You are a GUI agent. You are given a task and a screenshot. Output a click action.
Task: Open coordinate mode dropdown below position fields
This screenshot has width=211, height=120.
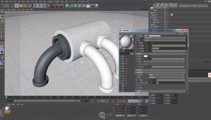coord(120,116)
